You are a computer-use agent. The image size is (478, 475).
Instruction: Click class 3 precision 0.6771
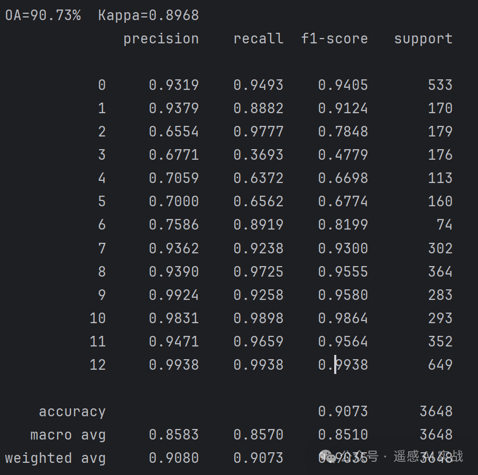click(x=174, y=155)
